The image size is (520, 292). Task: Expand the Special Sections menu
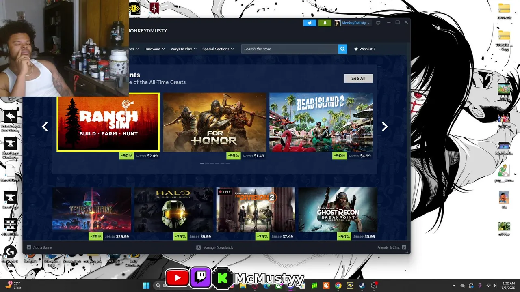click(x=218, y=49)
